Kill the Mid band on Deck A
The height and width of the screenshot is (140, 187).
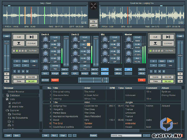[59, 51]
